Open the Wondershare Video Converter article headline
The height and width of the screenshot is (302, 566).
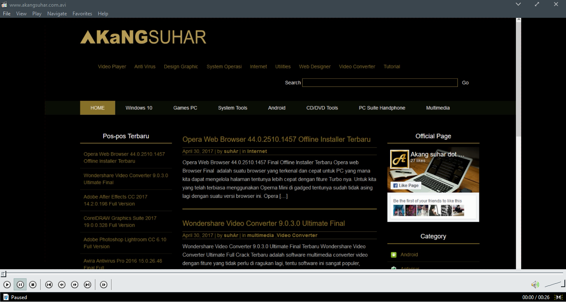click(264, 223)
